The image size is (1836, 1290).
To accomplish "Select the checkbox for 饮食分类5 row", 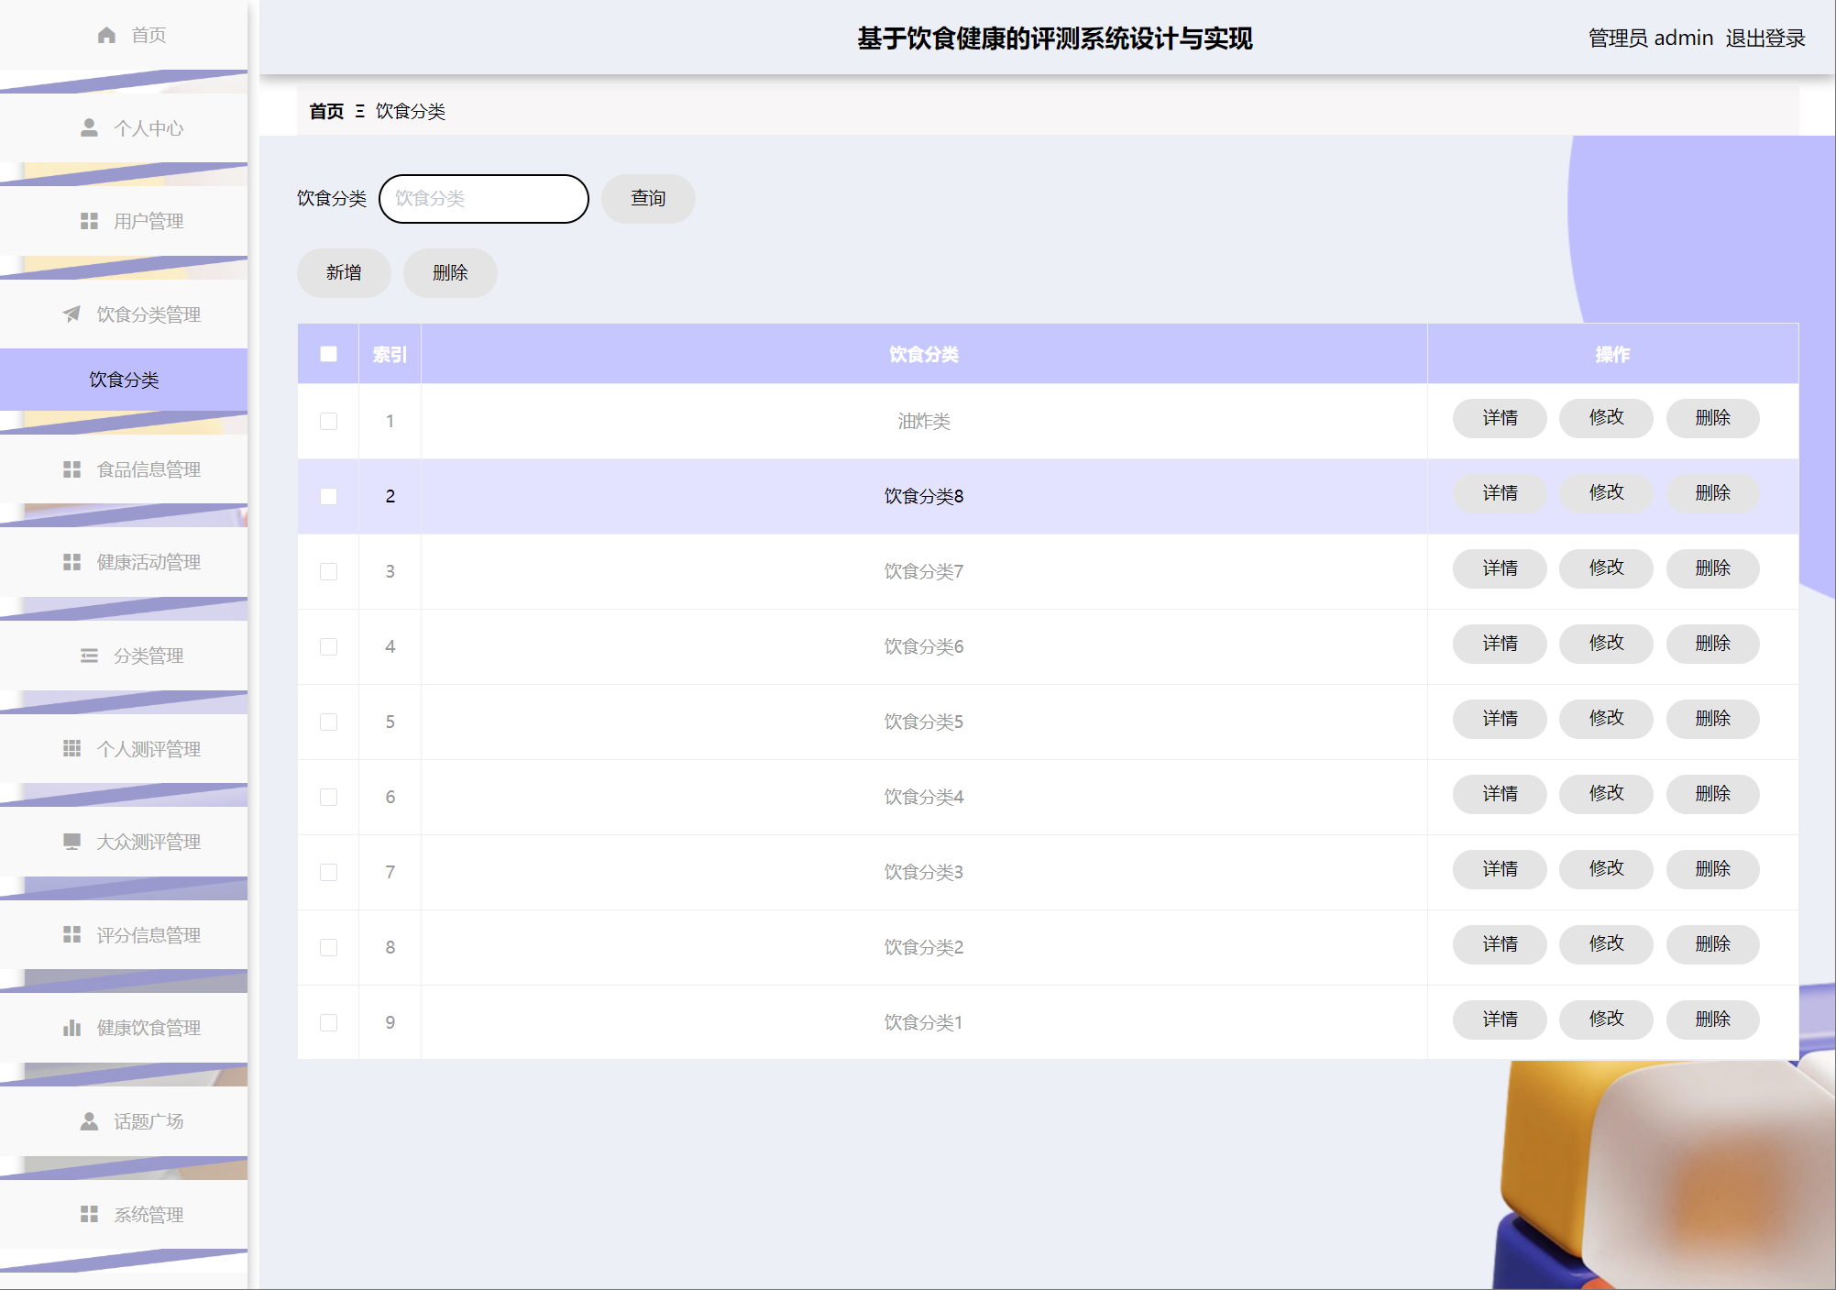I will tap(328, 722).
